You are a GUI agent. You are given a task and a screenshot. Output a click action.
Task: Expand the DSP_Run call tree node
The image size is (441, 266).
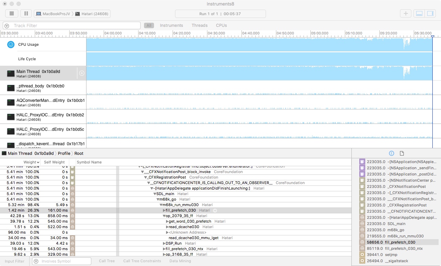pyautogui.click(x=164, y=243)
